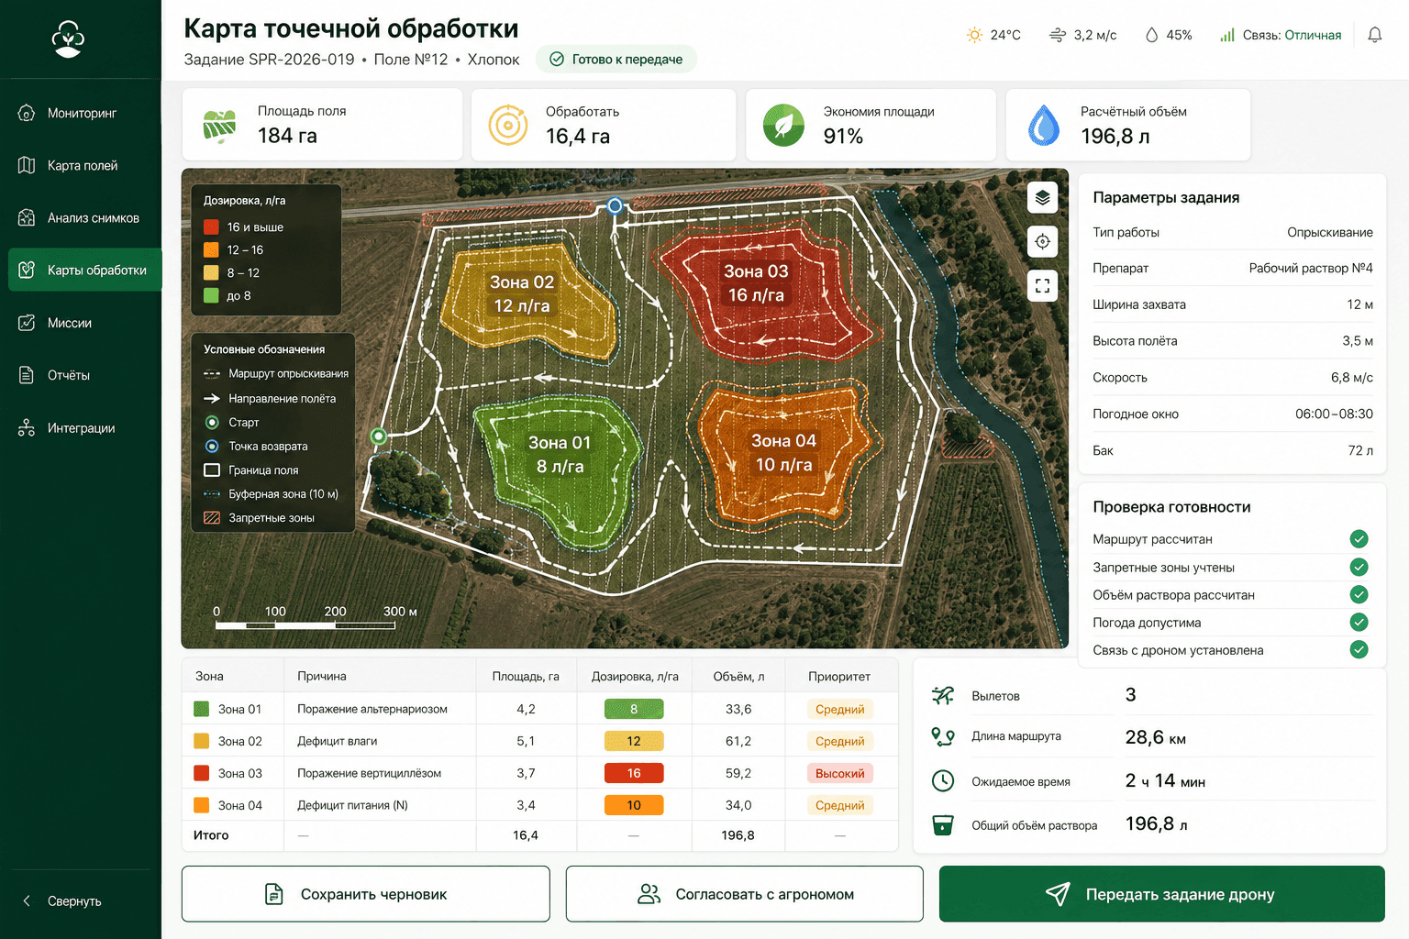Open Интеграции in the sidebar

[81, 428]
